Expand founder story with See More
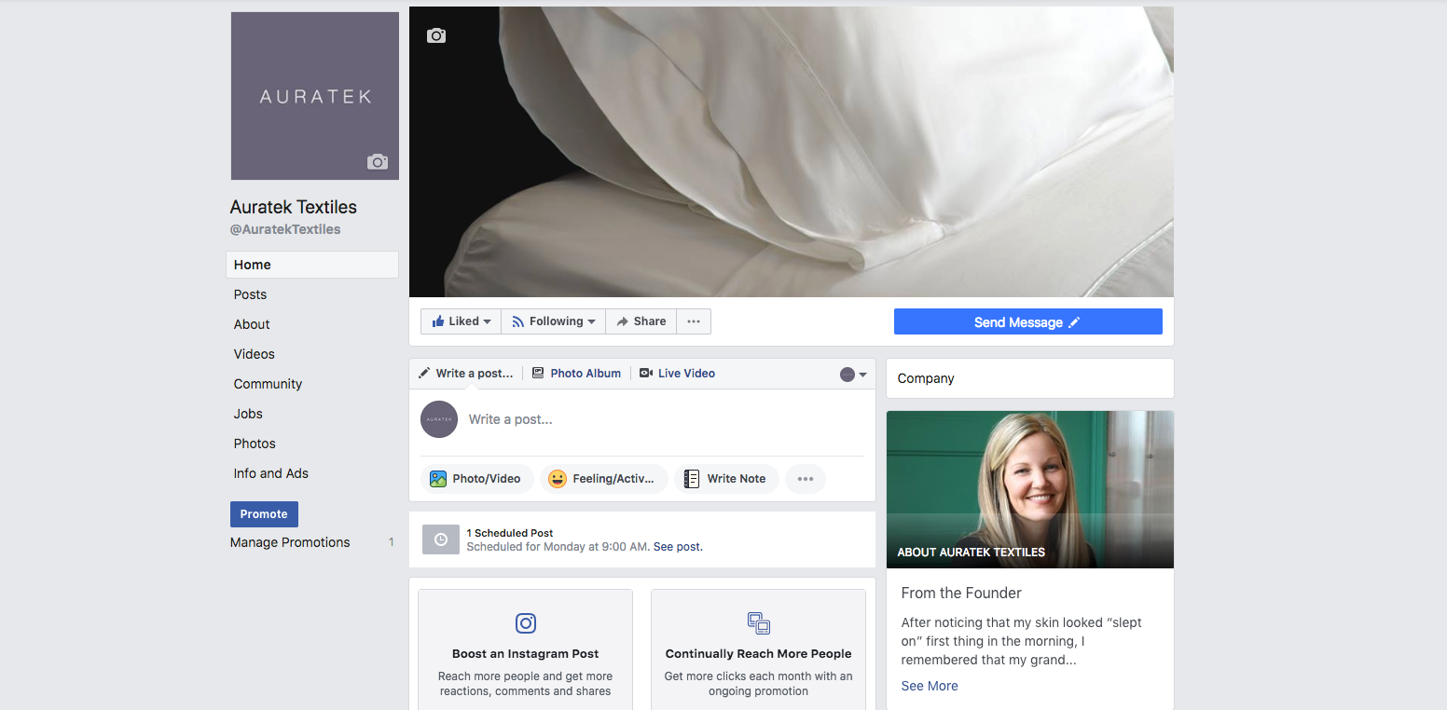The width and height of the screenshot is (1447, 710). (x=929, y=685)
